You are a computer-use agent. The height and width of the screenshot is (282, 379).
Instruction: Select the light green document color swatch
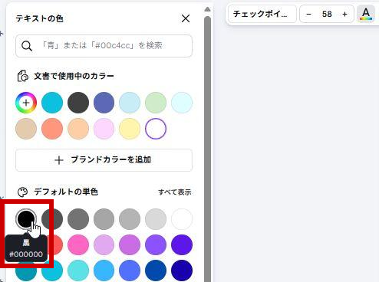[156, 103]
